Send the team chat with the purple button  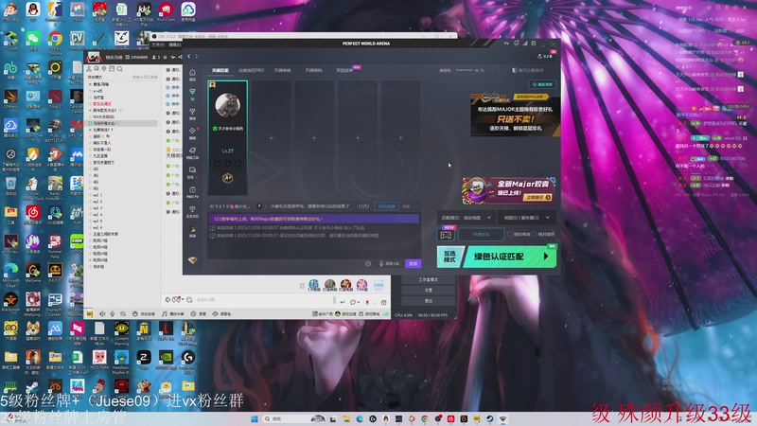(x=414, y=264)
